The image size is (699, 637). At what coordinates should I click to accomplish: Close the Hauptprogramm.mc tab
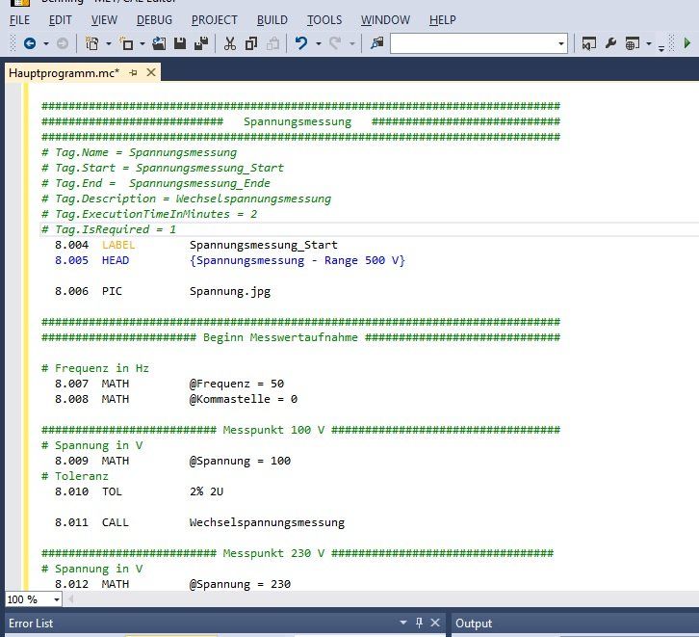pyautogui.click(x=150, y=73)
